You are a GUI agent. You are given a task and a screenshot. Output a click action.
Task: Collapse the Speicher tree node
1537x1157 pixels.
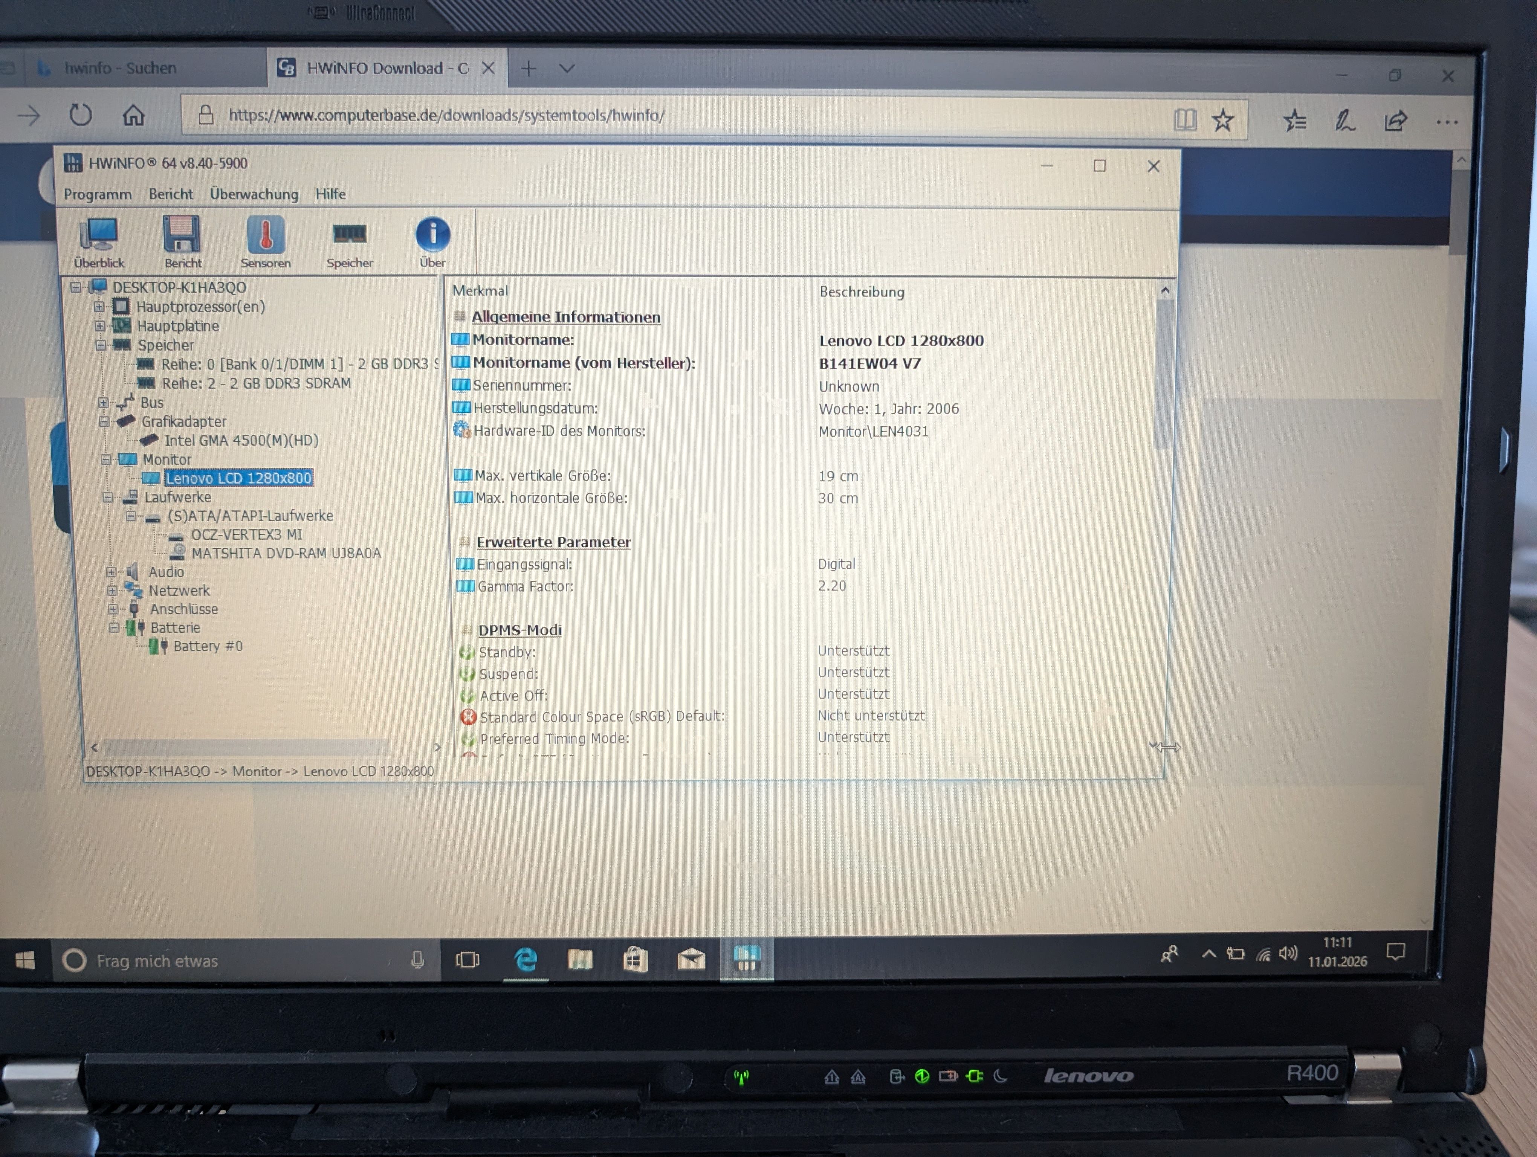click(101, 345)
